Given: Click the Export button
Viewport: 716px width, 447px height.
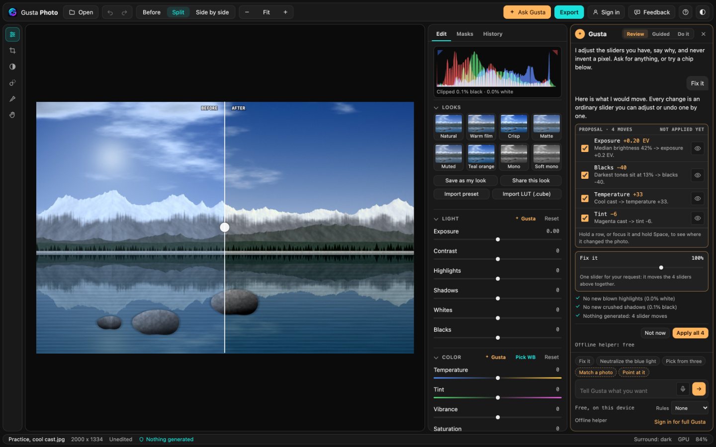Looking at the screenshot, I should 569,12.
